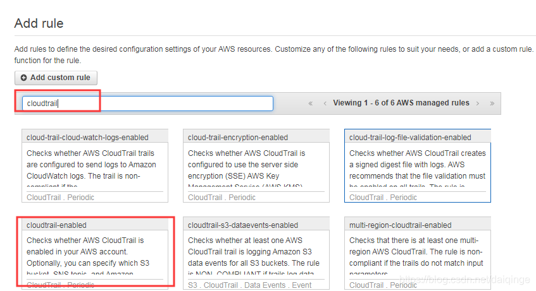
Task: Open the multi-region-cloudtrail-enabled rule title
Action: [401, 225]
